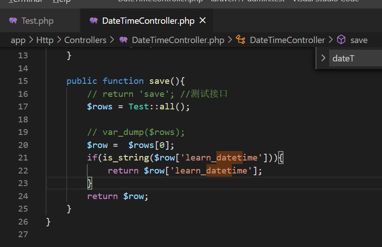
Task: Click the return keyword on line 22
Action: (123, 171)
